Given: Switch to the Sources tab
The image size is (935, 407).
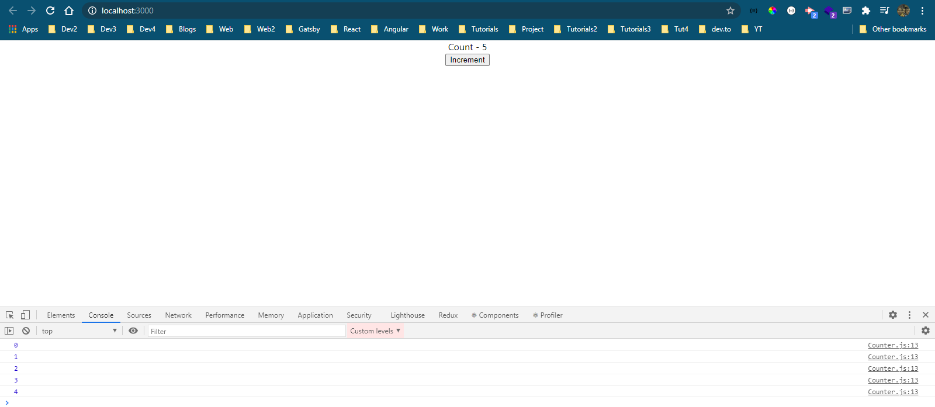Looking at the screenshot, I should click(139, 315).
